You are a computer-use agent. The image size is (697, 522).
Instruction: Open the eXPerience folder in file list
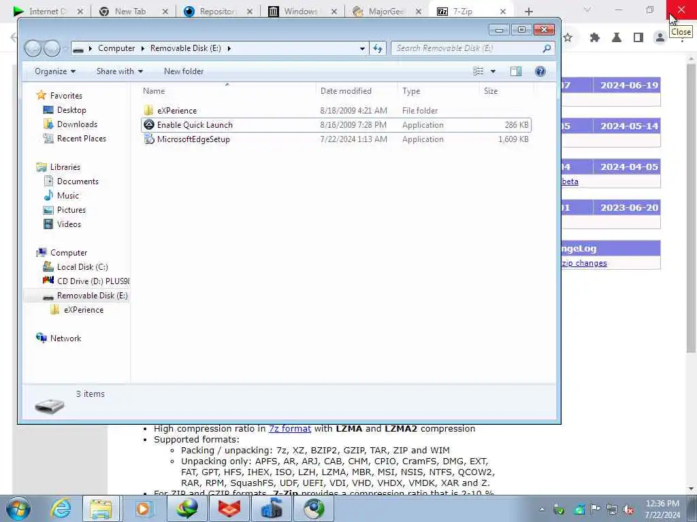tap(176, 111)
